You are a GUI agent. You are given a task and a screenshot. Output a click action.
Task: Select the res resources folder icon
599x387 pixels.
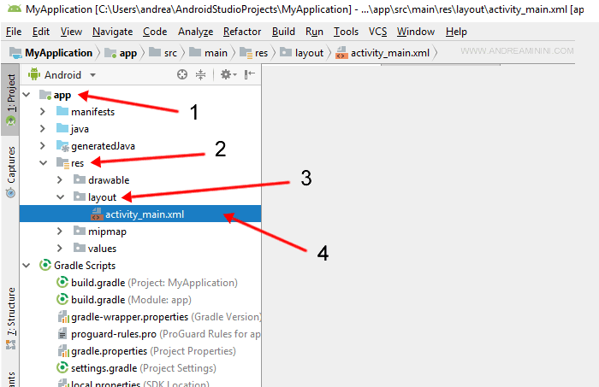pyautogui.click(x=62, y=163)
